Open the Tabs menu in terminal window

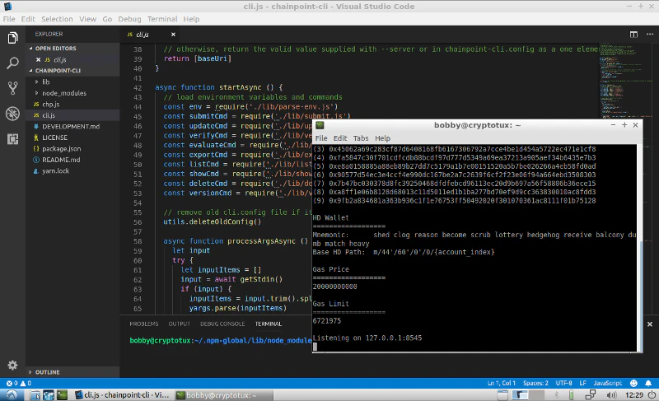coord(361,138)
